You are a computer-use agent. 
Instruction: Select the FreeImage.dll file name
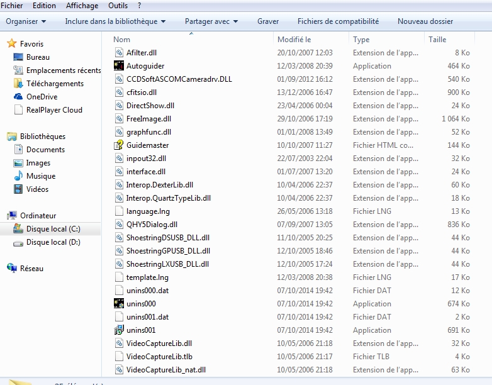[x=148, y=119]
